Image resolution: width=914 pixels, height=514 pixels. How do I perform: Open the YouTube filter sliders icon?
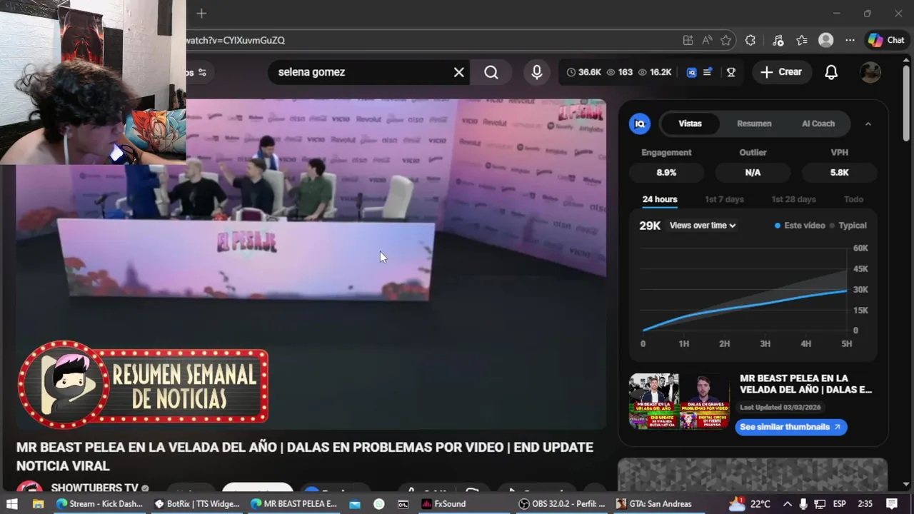(x=202, y=72)
